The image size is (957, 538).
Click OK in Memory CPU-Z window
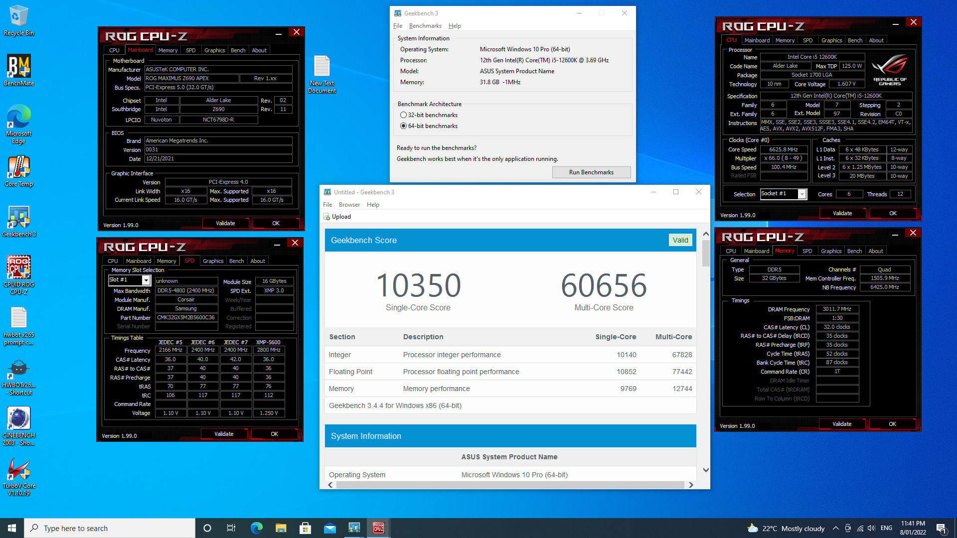click(892, 424)
